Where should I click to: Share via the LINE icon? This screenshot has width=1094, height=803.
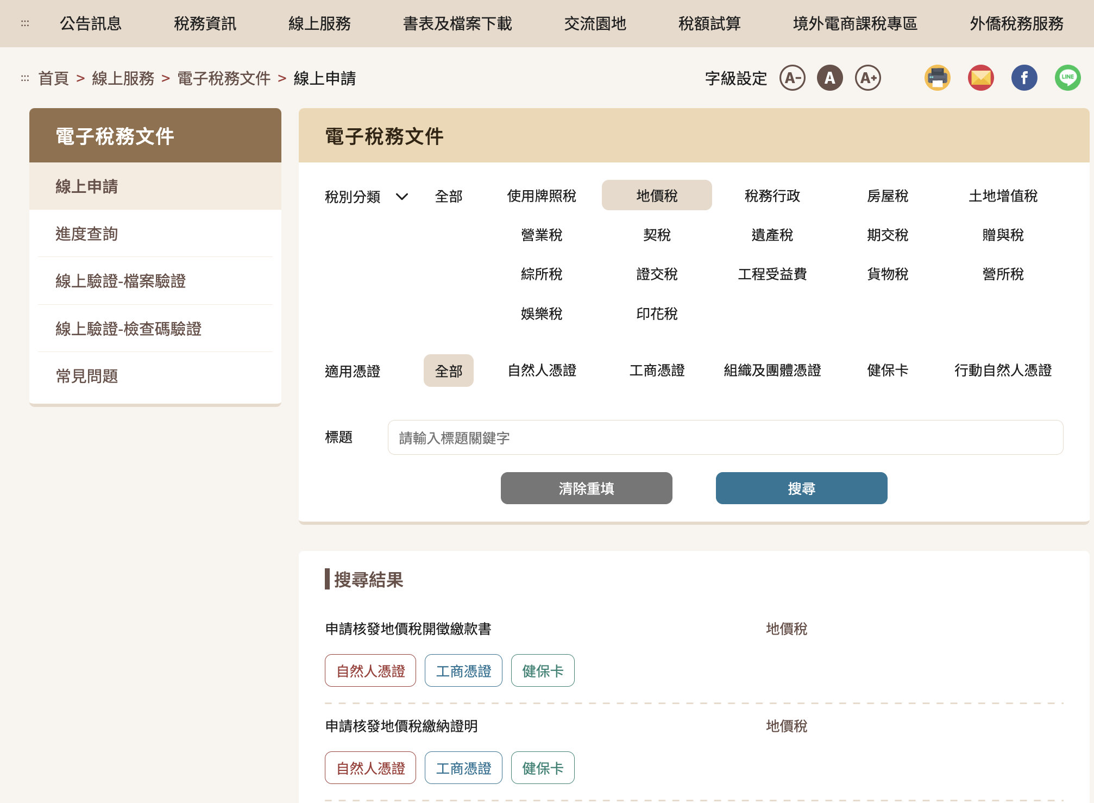point(1067,78)
